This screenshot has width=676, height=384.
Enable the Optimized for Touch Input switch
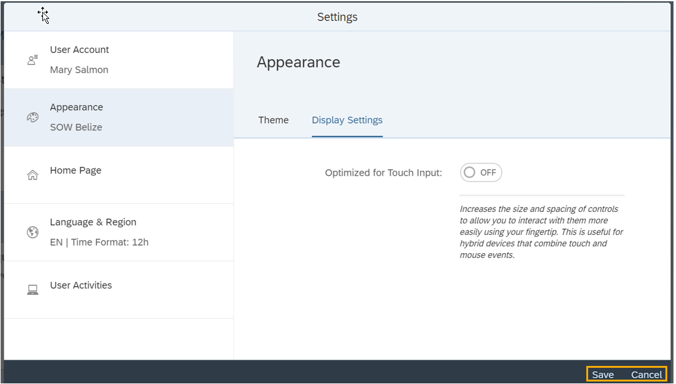[481, 173]
